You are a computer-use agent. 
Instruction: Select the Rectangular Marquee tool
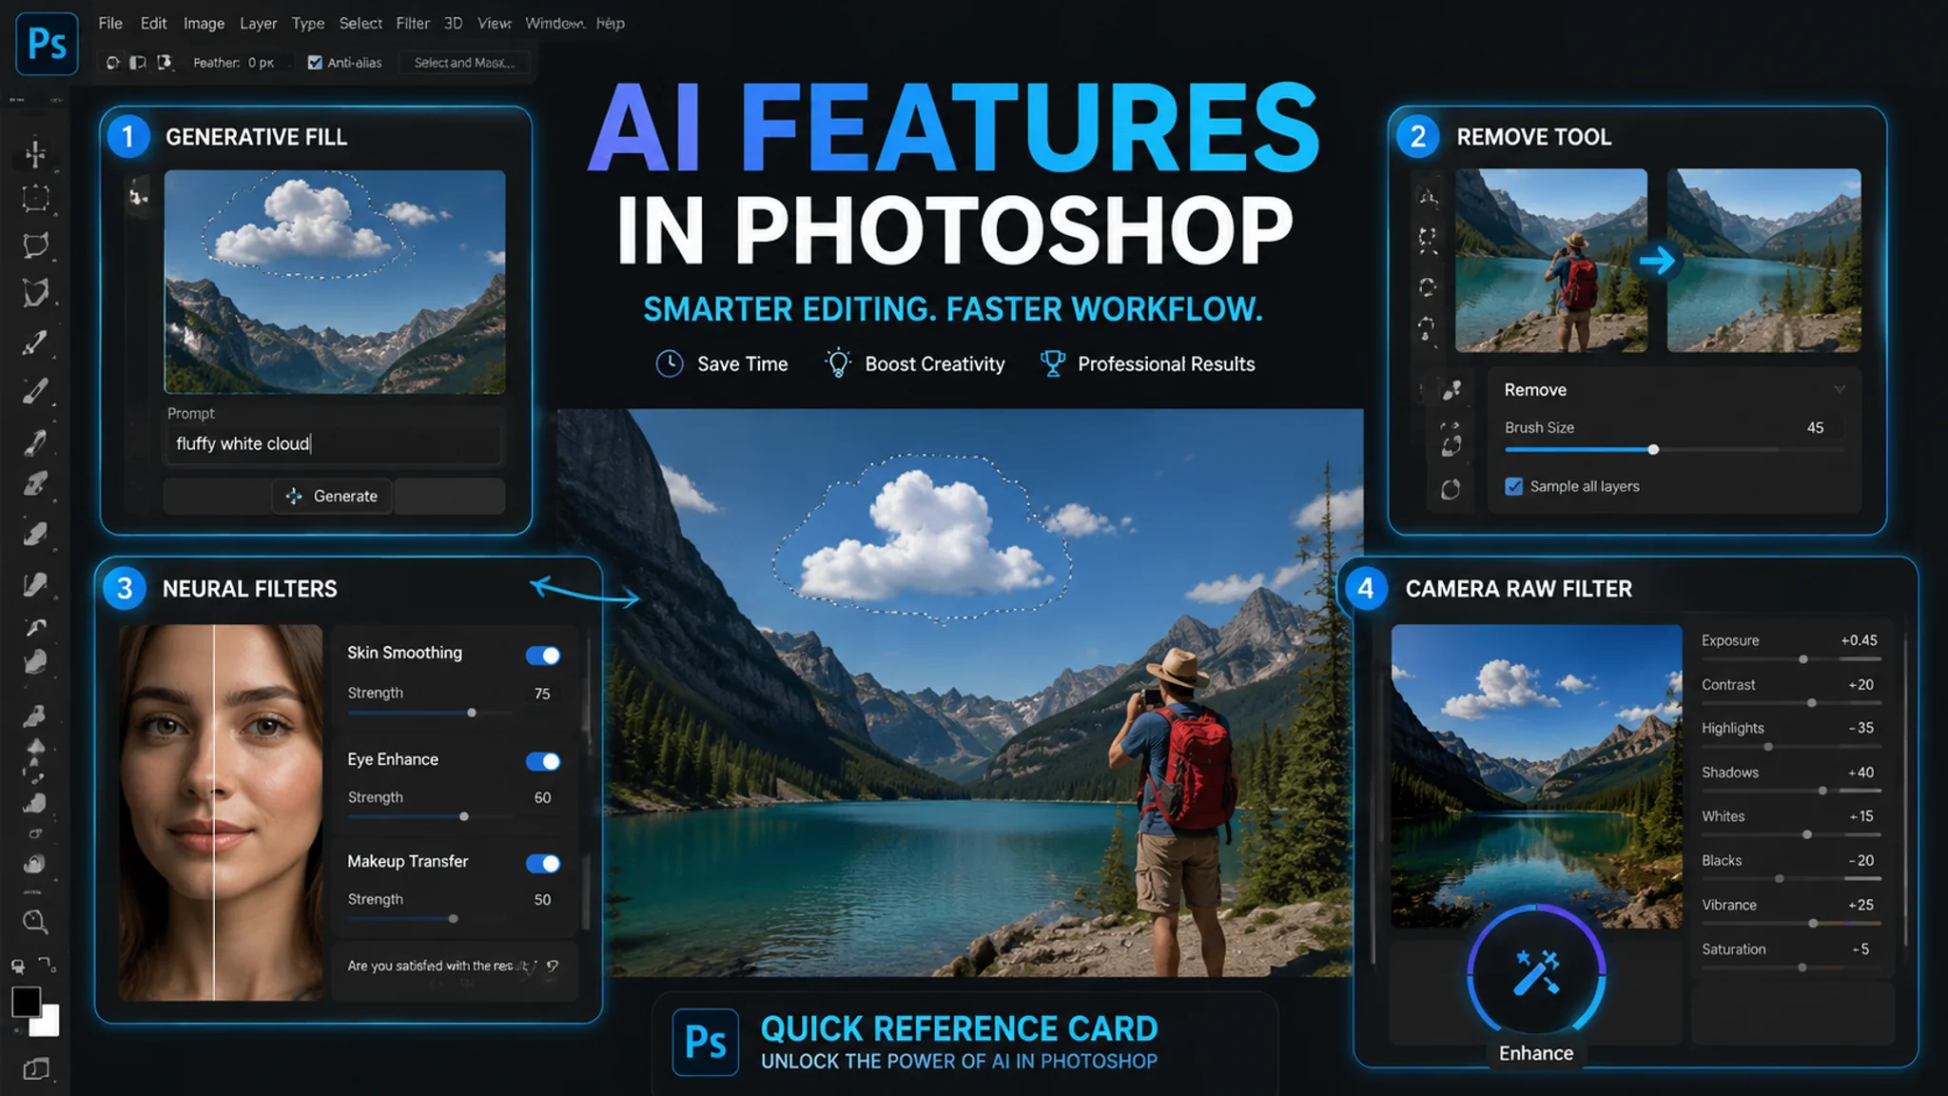coord(35,198)
